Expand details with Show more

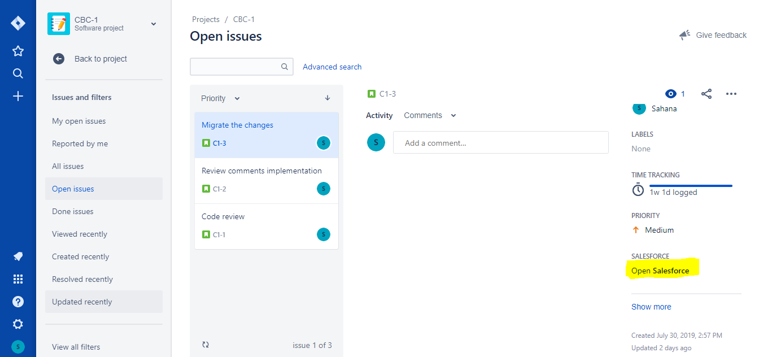[x=651, y=307]
